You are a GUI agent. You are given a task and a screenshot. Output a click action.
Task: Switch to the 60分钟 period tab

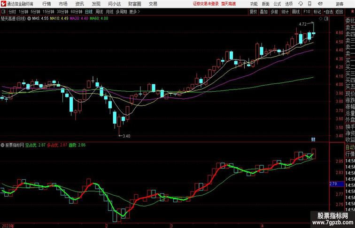click(77, 12)
